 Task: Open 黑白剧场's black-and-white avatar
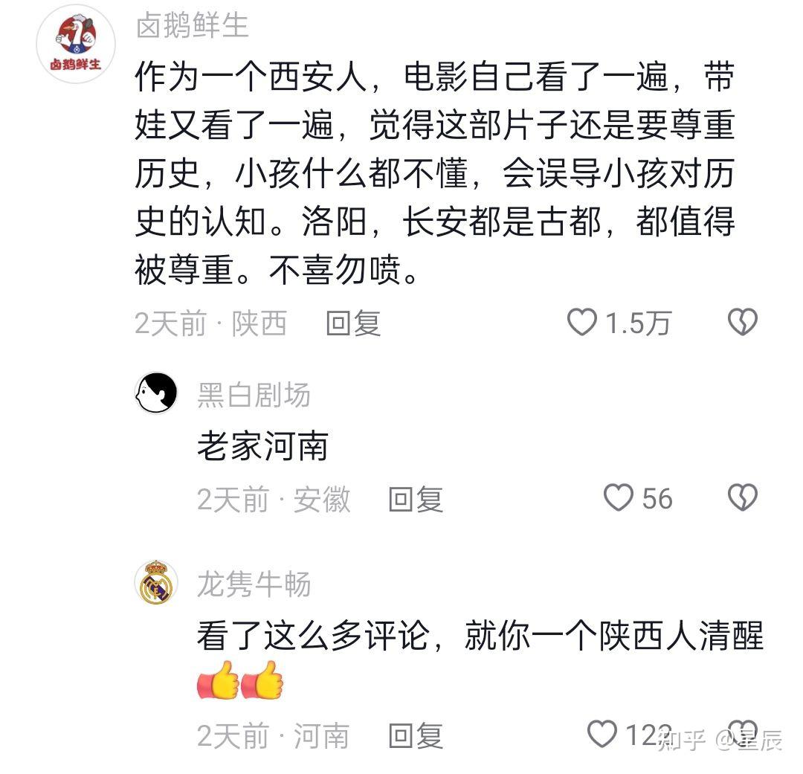click(x=156, y=393)
